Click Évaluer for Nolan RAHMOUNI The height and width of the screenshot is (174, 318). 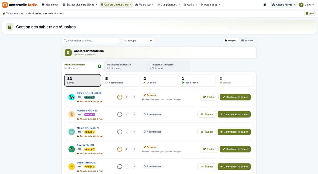click(207, 132)
